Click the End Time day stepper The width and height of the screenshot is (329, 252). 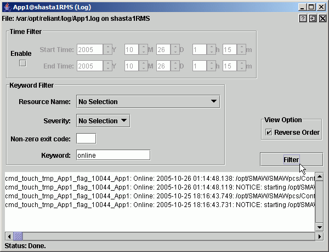click(175, 66)
